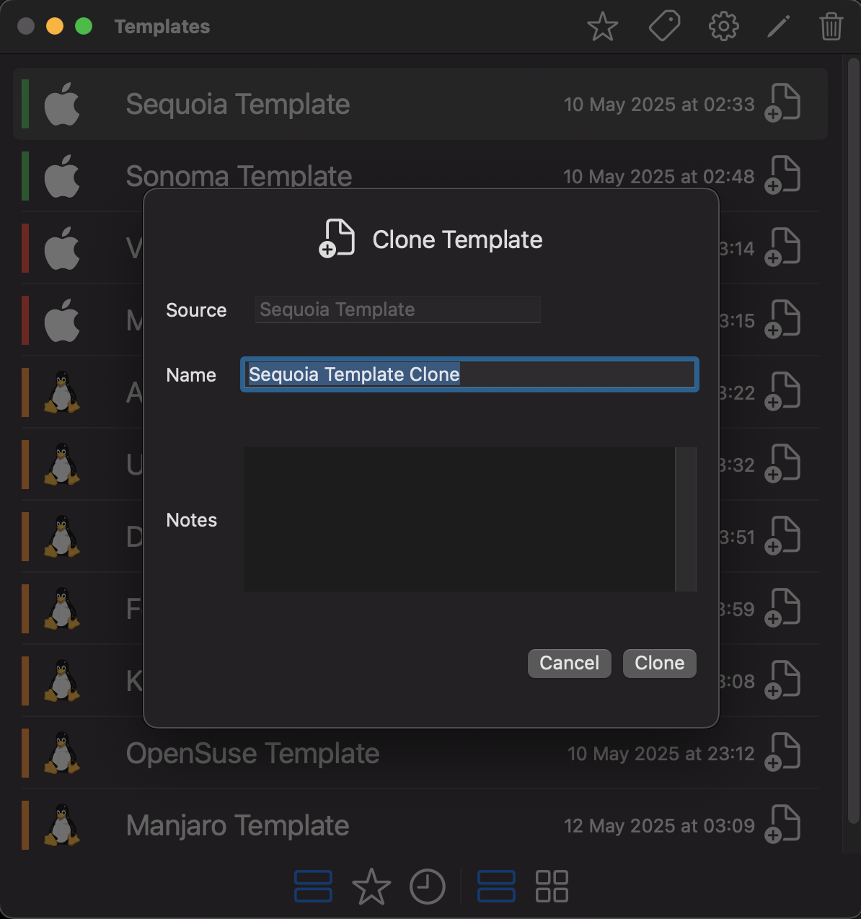Click the Name field with Sequoia Template Clone
861x919 pixels.
coord(469,374)
